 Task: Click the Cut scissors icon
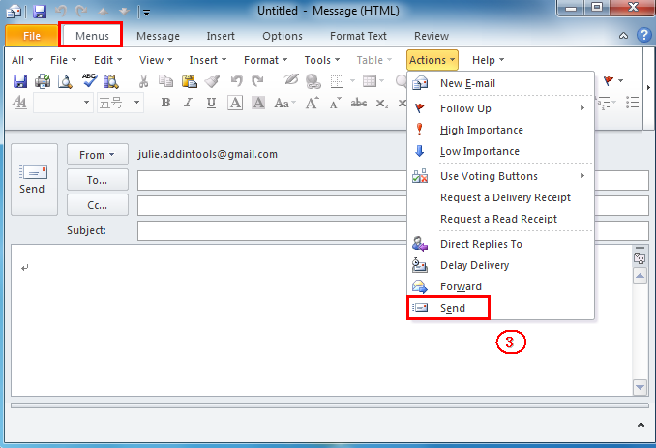pos(143,81)
